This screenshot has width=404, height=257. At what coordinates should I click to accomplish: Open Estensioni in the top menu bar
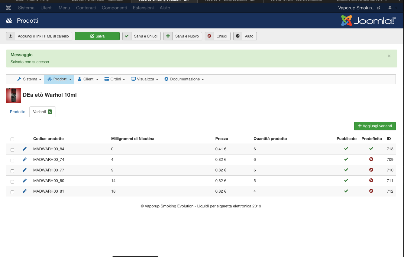point(143,8)
